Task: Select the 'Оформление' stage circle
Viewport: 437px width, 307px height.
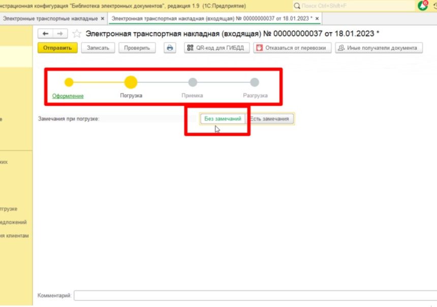Action: 69,82
